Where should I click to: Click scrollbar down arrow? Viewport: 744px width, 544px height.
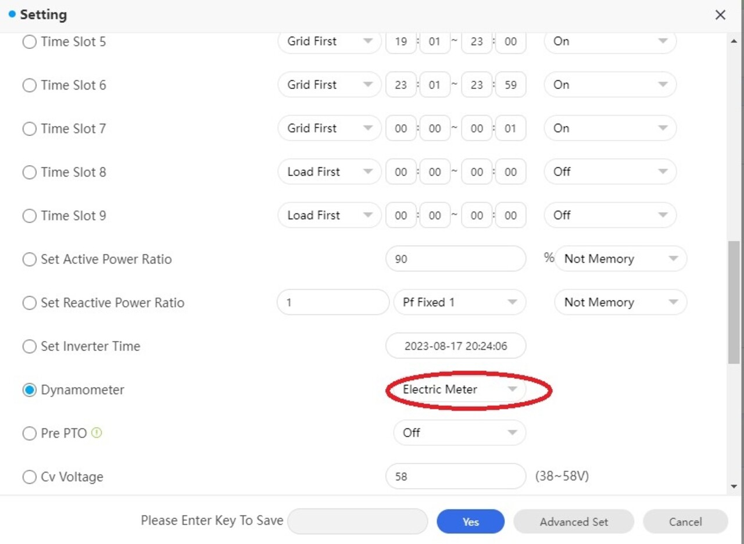click(734, 486)
